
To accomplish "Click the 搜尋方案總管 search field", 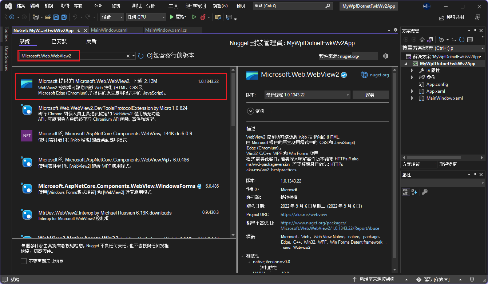I will [x=443, y=48].
